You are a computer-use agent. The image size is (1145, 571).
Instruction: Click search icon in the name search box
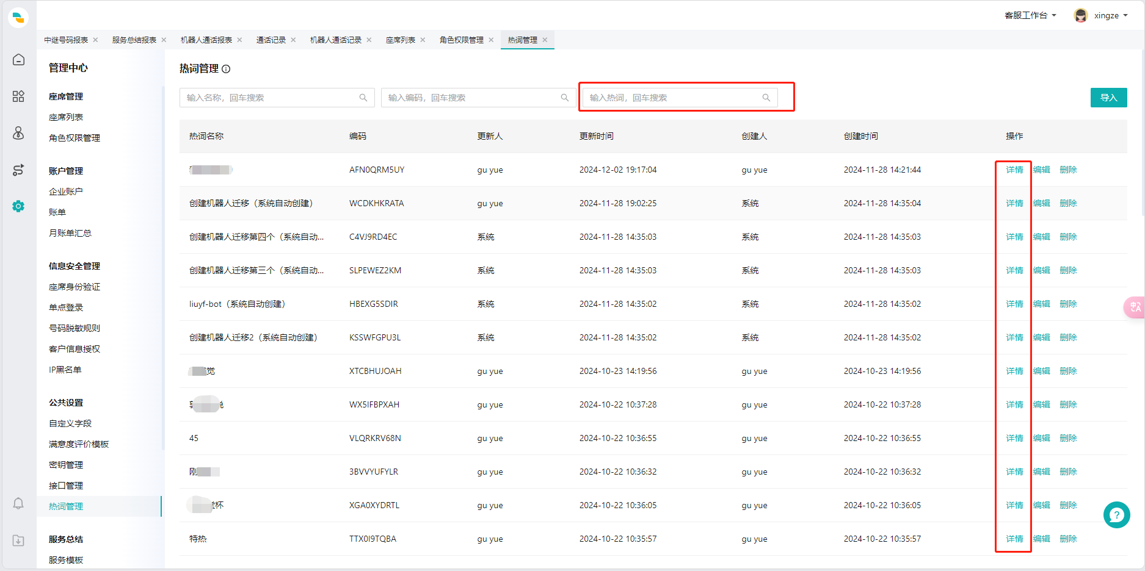(363, 98)
